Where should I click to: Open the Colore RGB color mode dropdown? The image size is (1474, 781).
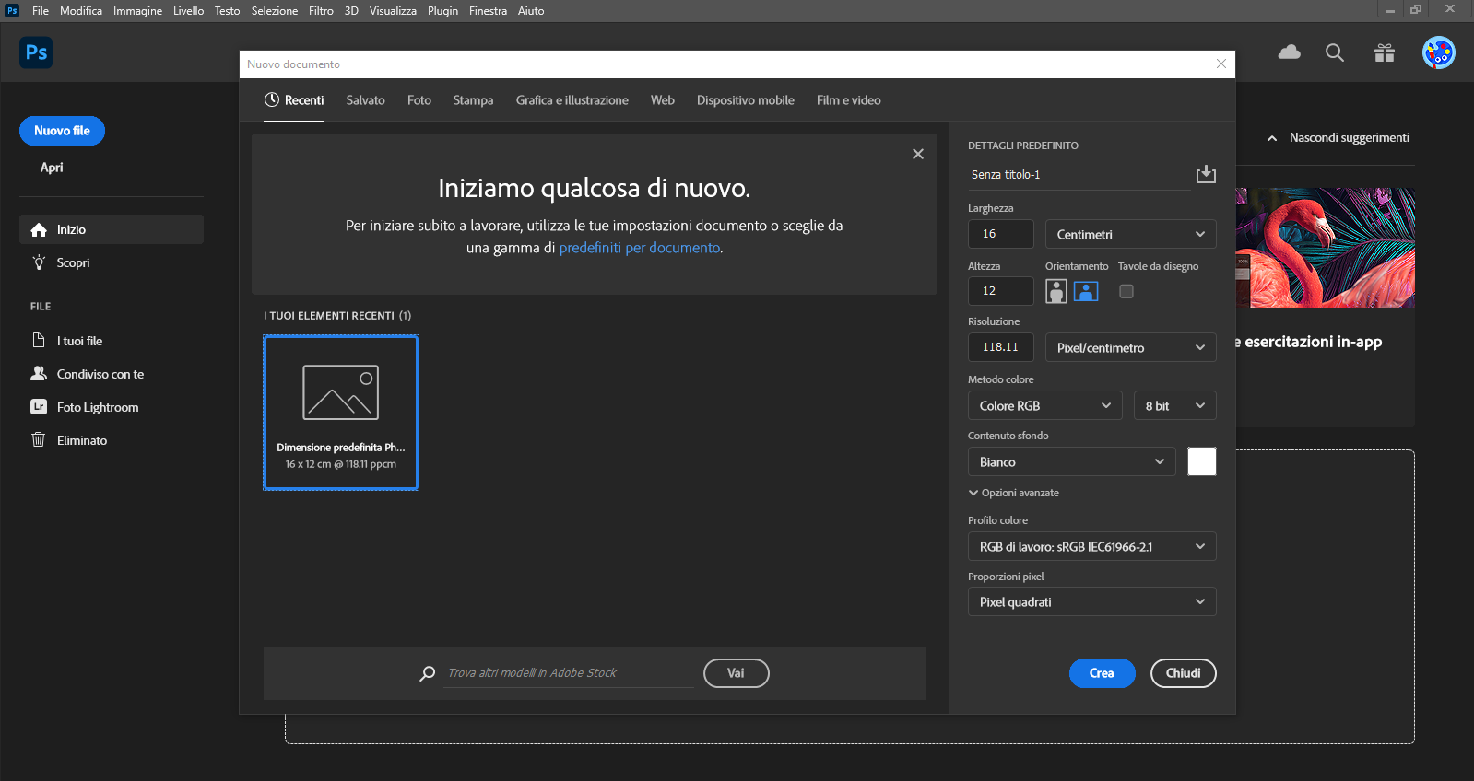point(1044,405)
